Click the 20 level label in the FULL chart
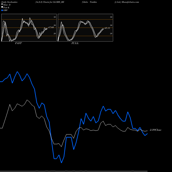Screen dimensions: 172x172 click(111, 33)
